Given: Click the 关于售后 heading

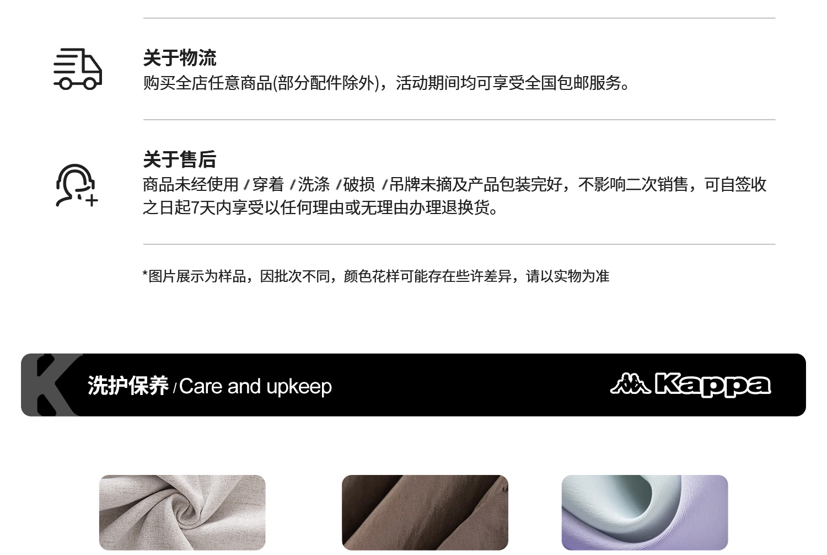Looking at the screenshot, I should tap(180, 159).
